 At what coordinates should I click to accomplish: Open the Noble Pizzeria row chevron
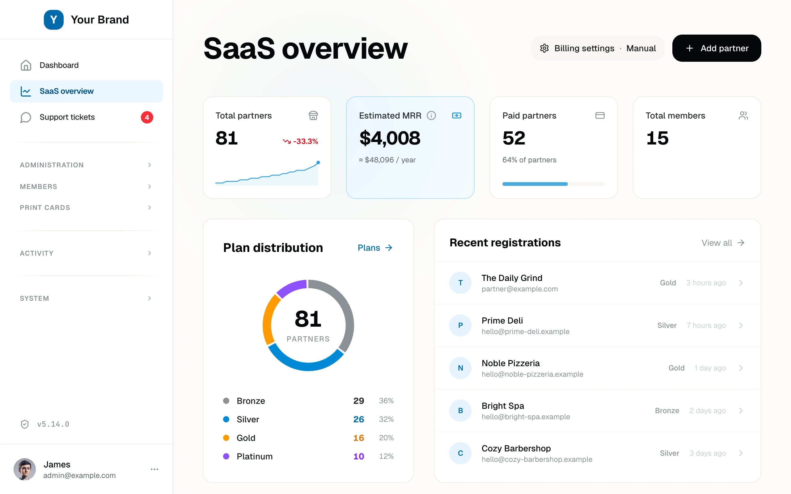coord(741,368)
